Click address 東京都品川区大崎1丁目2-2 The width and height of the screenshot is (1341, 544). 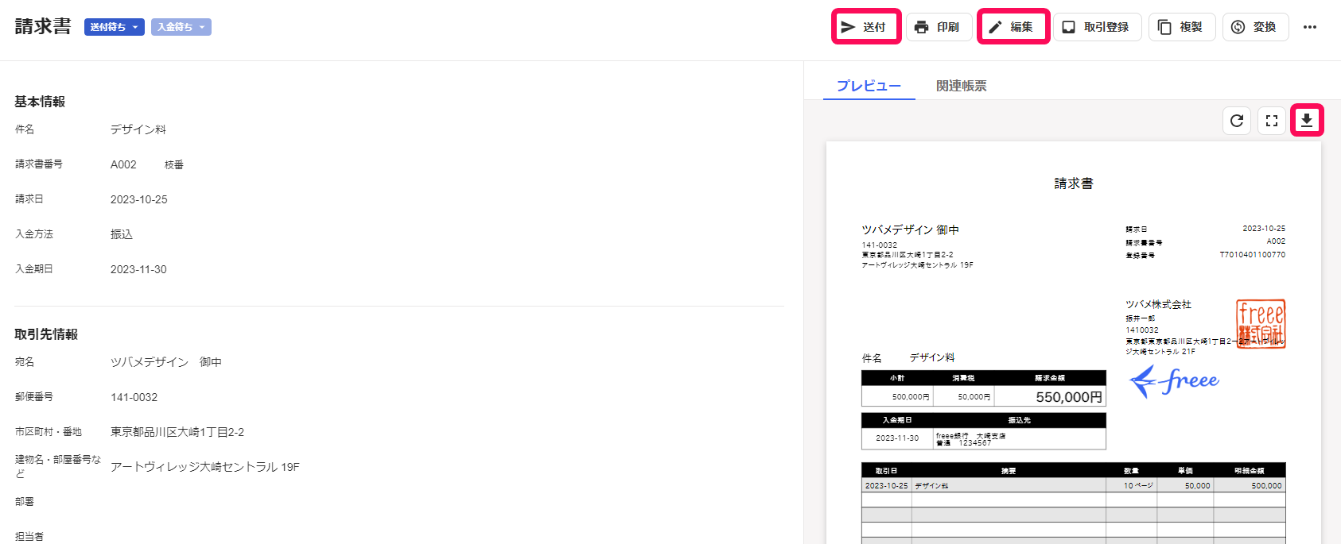(x=177, y=432)
